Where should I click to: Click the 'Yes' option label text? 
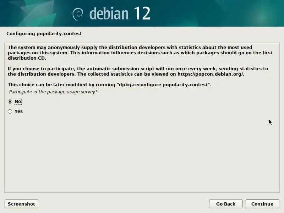click(18, 111)
